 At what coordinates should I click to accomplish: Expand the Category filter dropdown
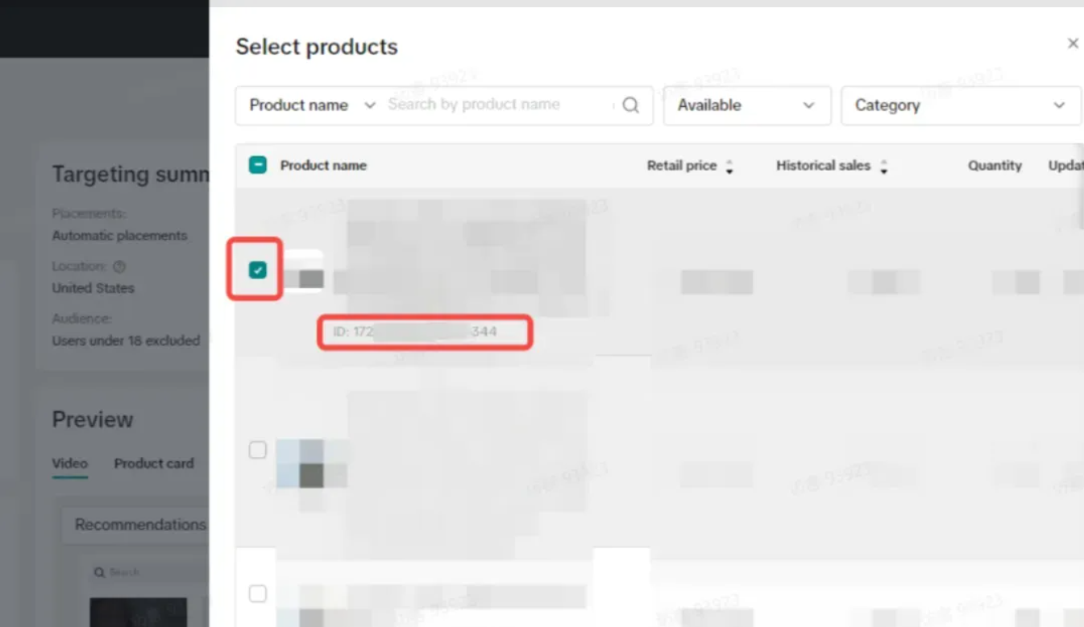pos(960,105)
